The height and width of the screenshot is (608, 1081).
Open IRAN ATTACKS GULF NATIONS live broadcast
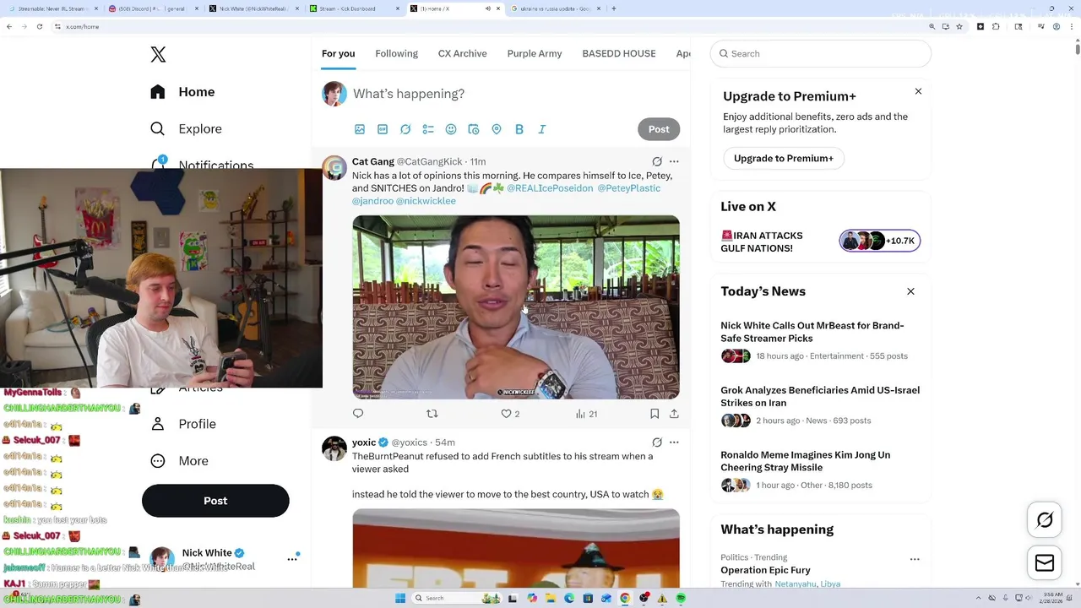point(762,242)
